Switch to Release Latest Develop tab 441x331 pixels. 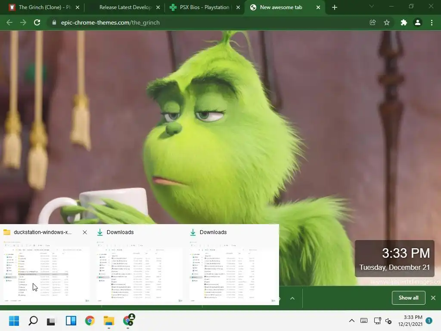pos(125,7)
